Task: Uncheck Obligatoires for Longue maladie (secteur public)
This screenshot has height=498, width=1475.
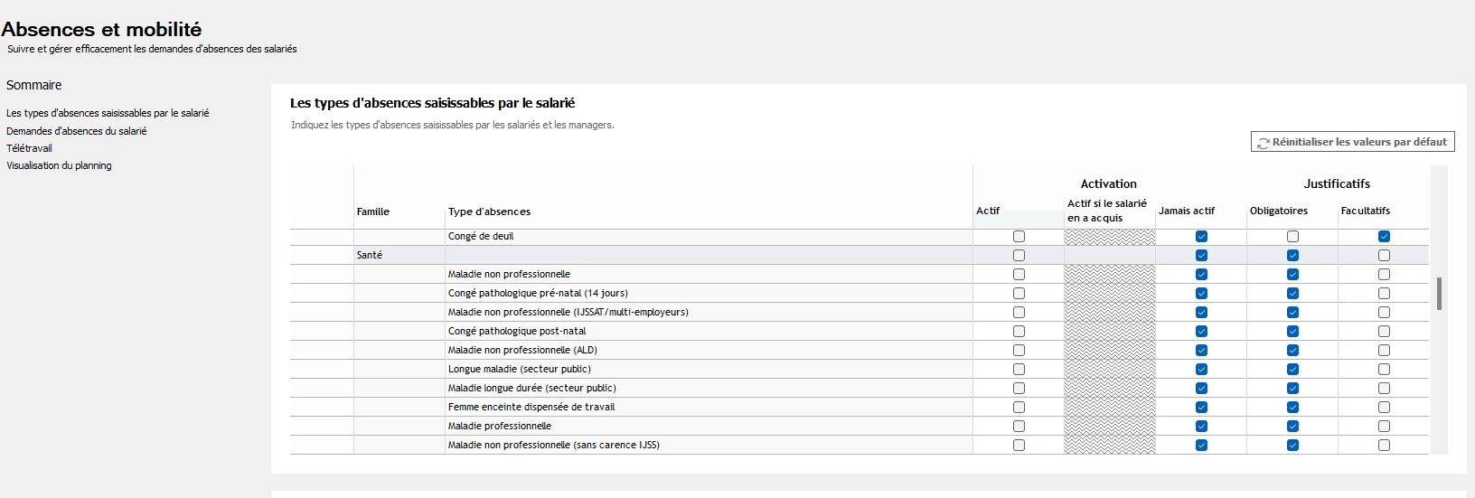Action: click(x=1292, y=370)
